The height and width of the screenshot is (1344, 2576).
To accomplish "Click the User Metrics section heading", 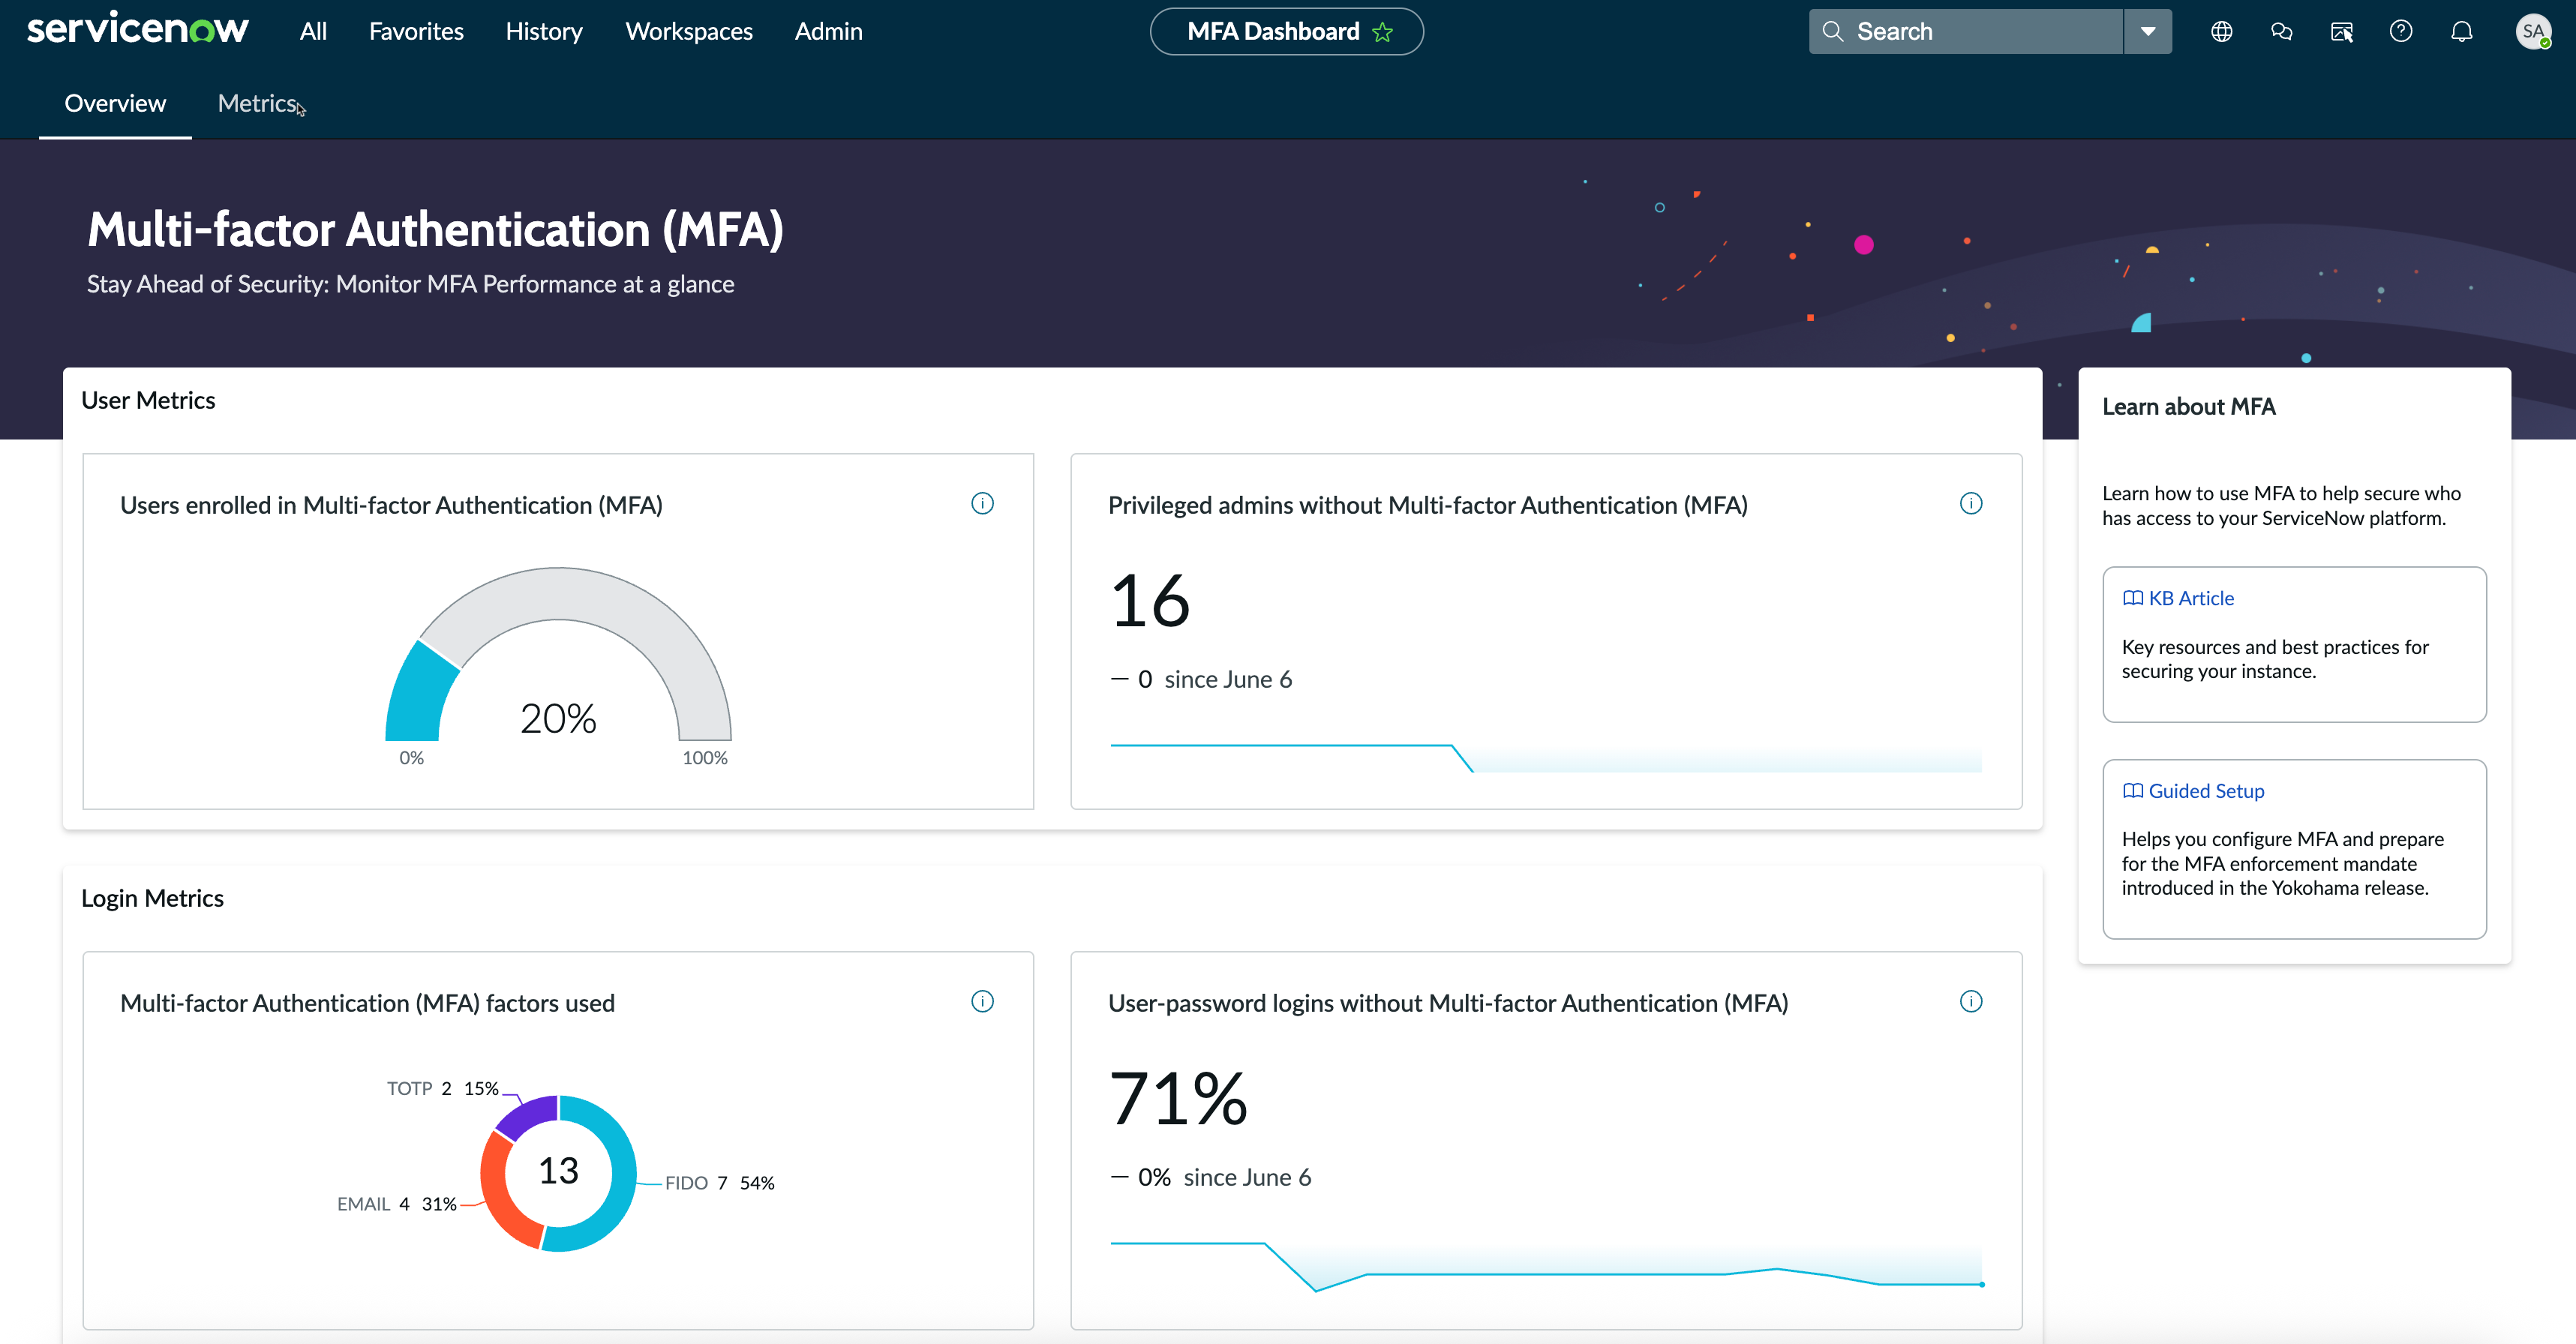I will click(148, 400).
